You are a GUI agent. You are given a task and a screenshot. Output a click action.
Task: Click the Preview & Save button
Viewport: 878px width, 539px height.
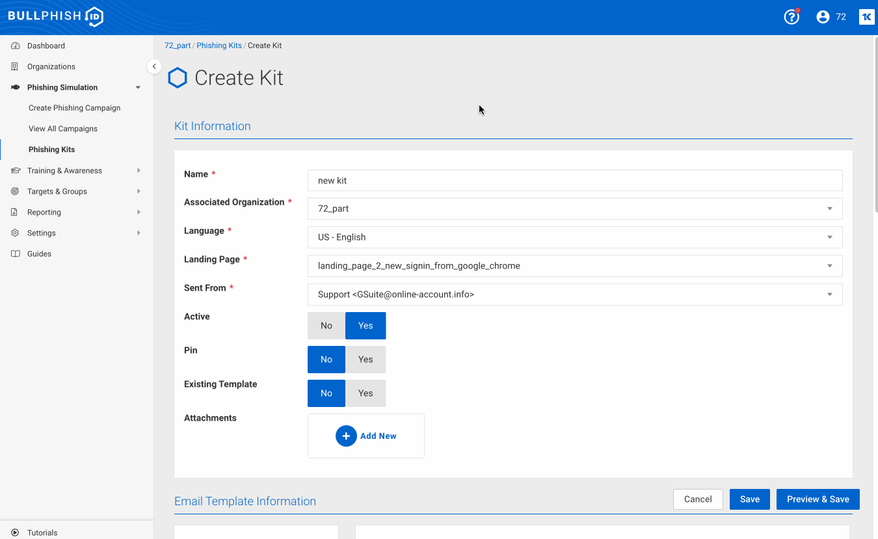point(818,499)
